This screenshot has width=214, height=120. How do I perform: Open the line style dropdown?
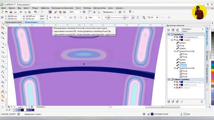tap(124, 17)
